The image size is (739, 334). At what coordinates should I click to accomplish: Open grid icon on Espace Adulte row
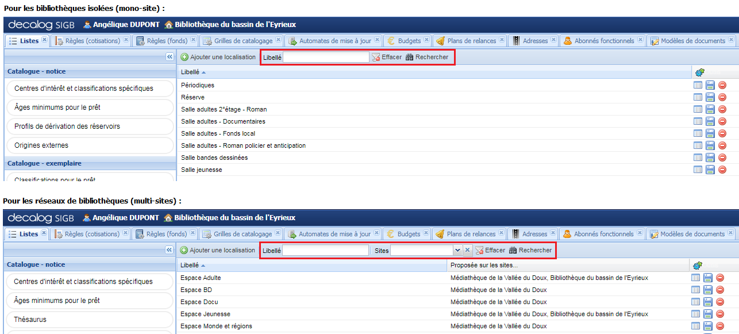click(696, 278)
